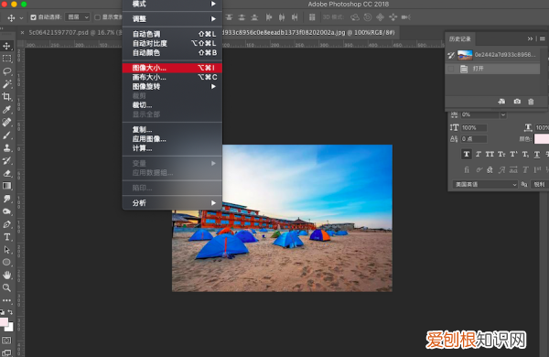Image resolution: width=549 pixels, height=357 pixels.
Task: Select the Clone Stamp tool
Action: pos(6,148)
